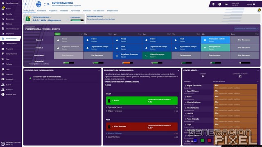
Task: Open Programa schedule icon in sidebar
Action: pos(3,49)
